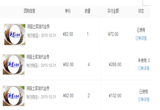Click the ¥288.00 paid amount
160x110 pixels.
114,65
